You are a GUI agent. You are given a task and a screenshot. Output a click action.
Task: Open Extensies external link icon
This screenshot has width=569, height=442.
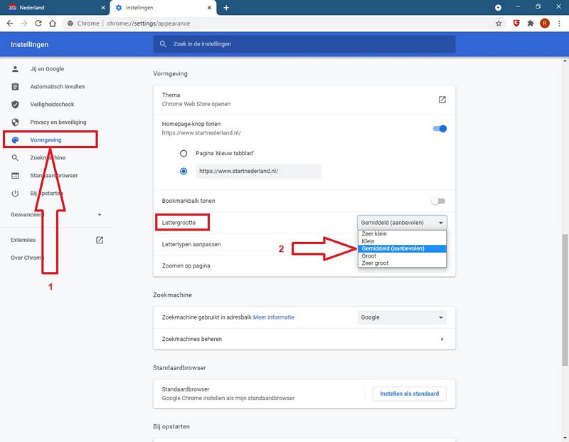[100, 240]
